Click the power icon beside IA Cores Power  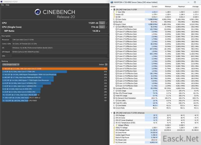(x=114, y=133)
